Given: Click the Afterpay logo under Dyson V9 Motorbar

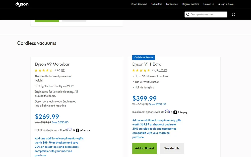Looking at the screenshot, I should click(x=83, y=130).
